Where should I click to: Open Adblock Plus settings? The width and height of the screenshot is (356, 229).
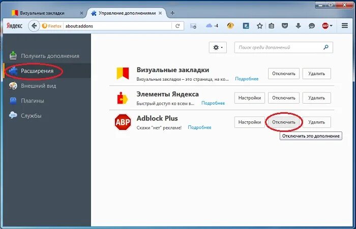click(x=250, y=122)
